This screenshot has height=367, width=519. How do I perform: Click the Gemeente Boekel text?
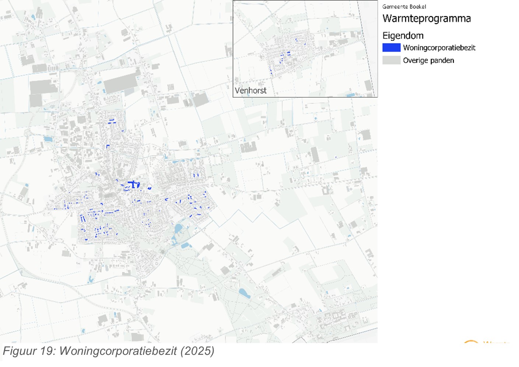click(404, 7)
